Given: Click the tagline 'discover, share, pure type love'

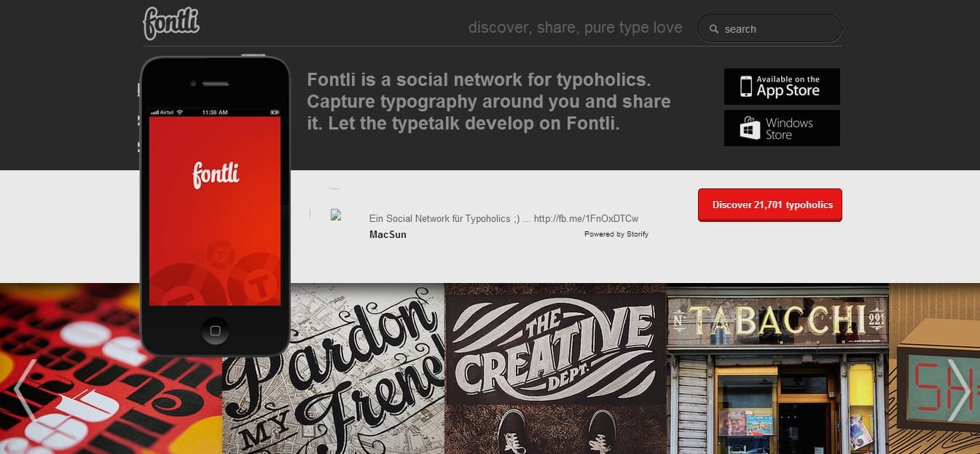Looking at the screenshot, I should [575, 28].
